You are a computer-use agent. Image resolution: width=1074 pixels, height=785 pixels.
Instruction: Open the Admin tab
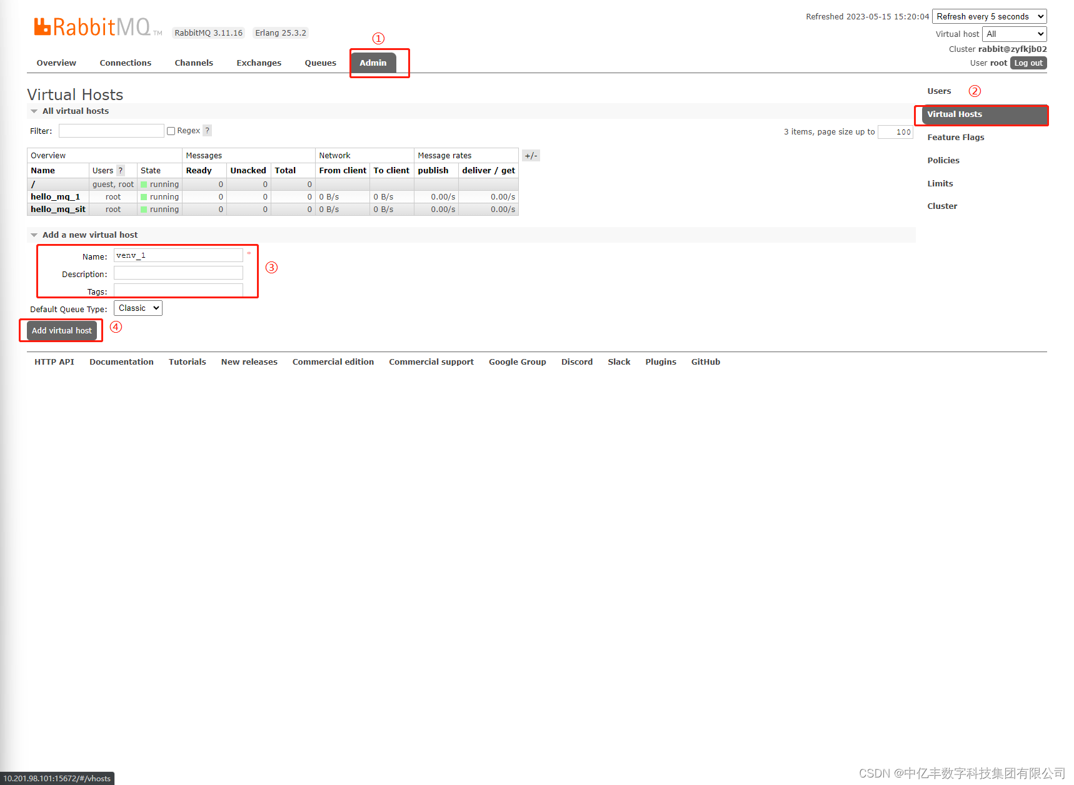[373, 63]
